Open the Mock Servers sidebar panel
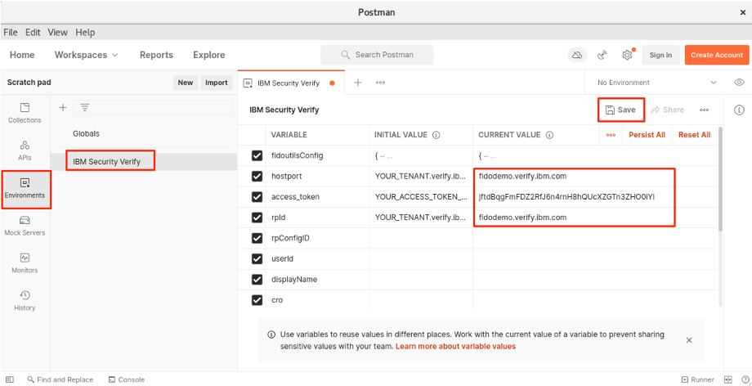The width and height of the screenshot is (752, 386). tap(25, 226)
